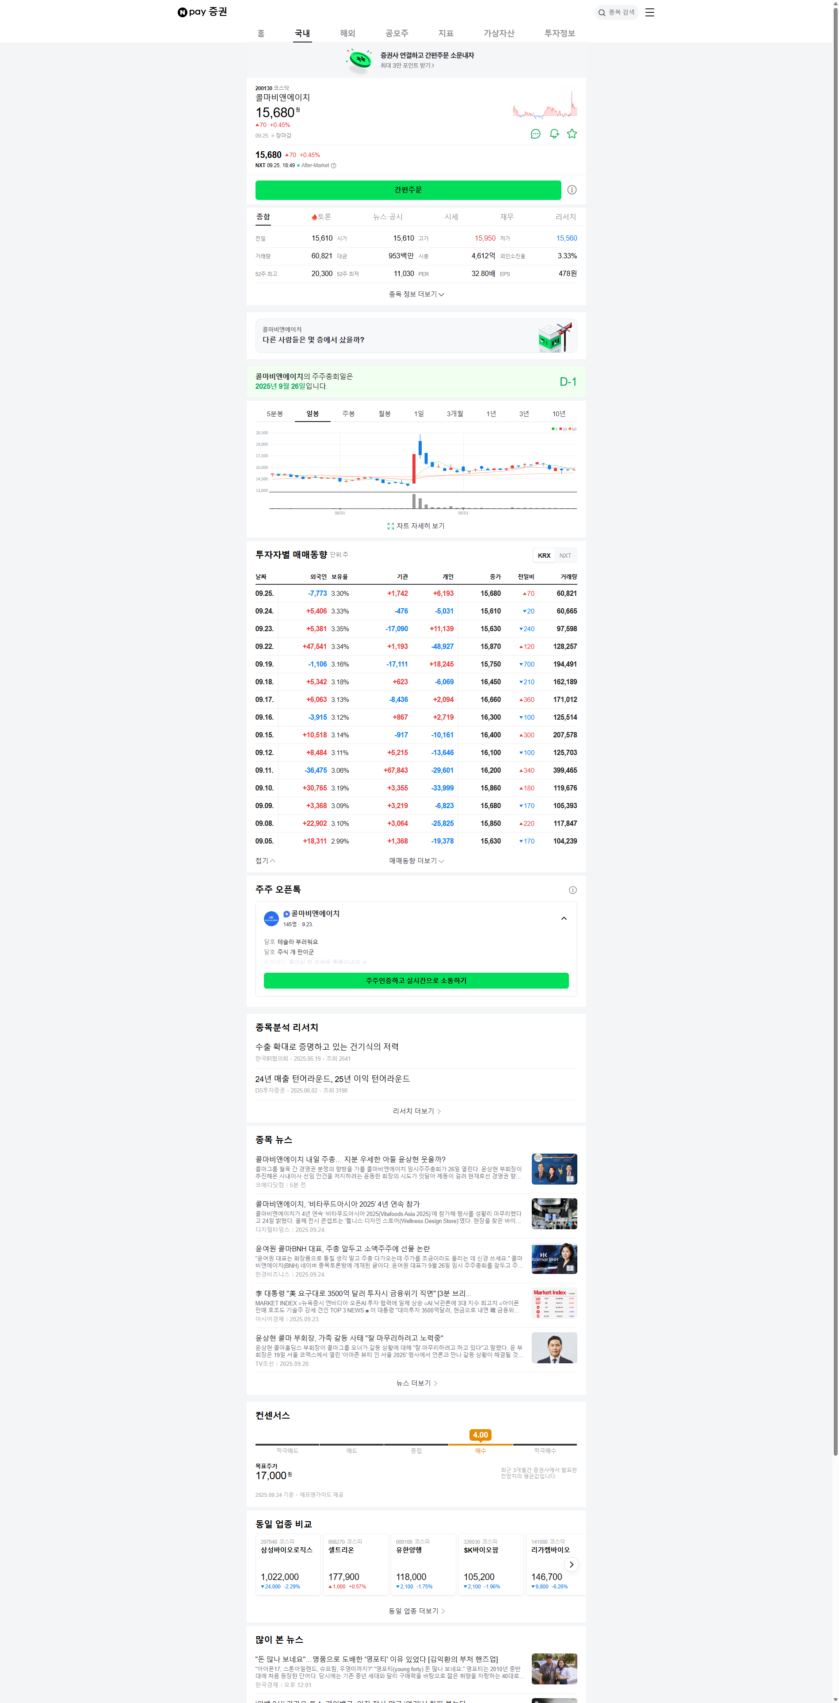Open 삼성바이오로직스 comparison card

(x=289, y=1564)
